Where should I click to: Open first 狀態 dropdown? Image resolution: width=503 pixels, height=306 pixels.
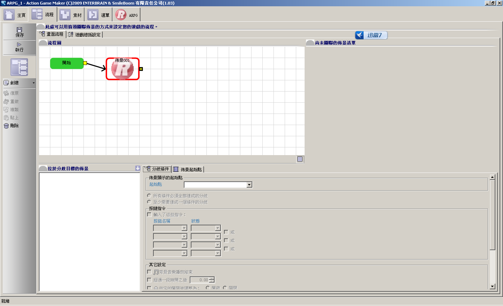pyautogui.click(x=218, y=228)
